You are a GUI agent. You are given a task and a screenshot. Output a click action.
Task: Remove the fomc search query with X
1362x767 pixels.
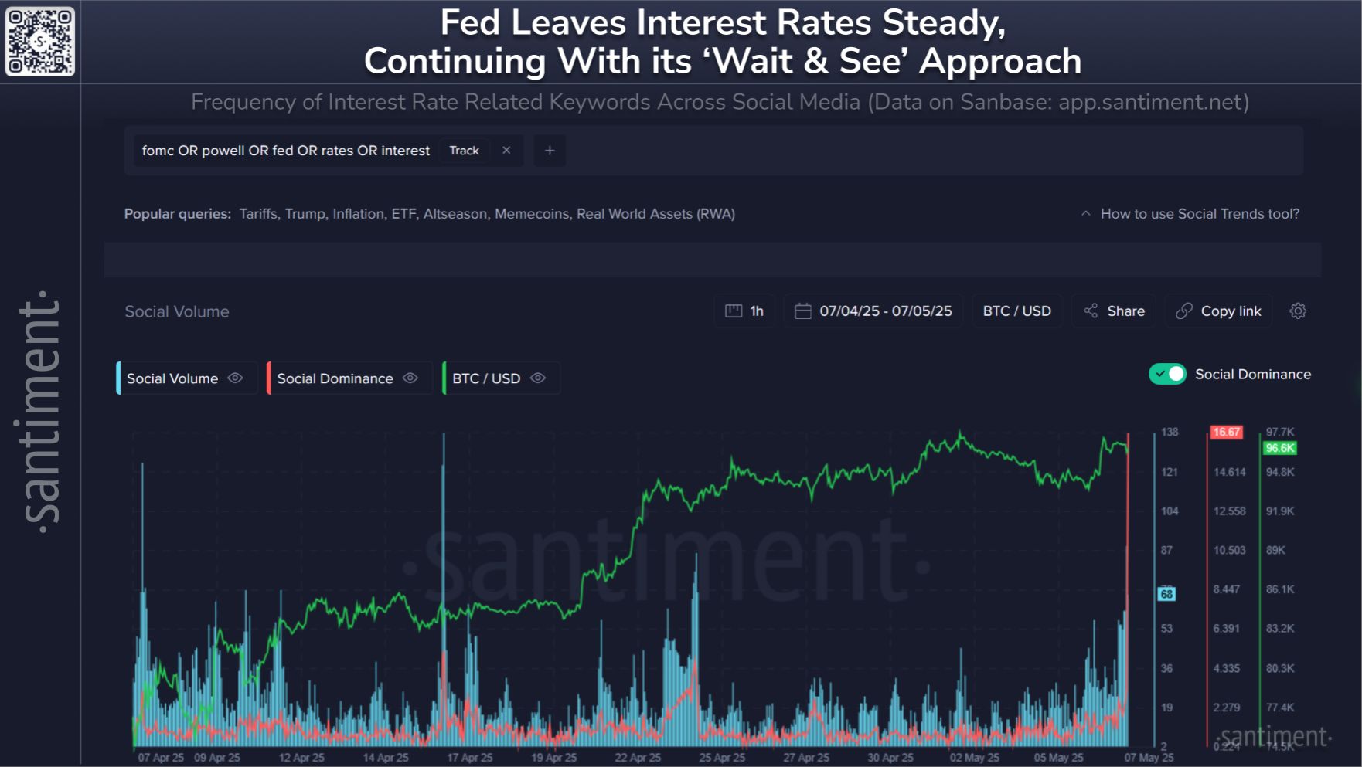coord(506,151)
